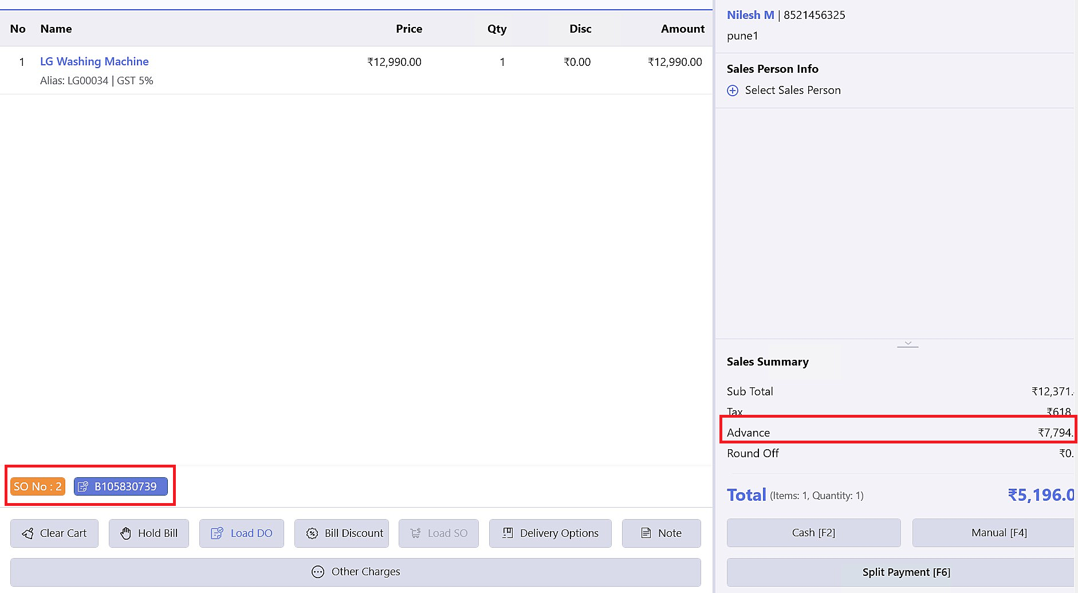This screenshot has width=1078, height=593.
Task: Click the ₹12,990.00 price cell
Action: (x=394, y=62)
